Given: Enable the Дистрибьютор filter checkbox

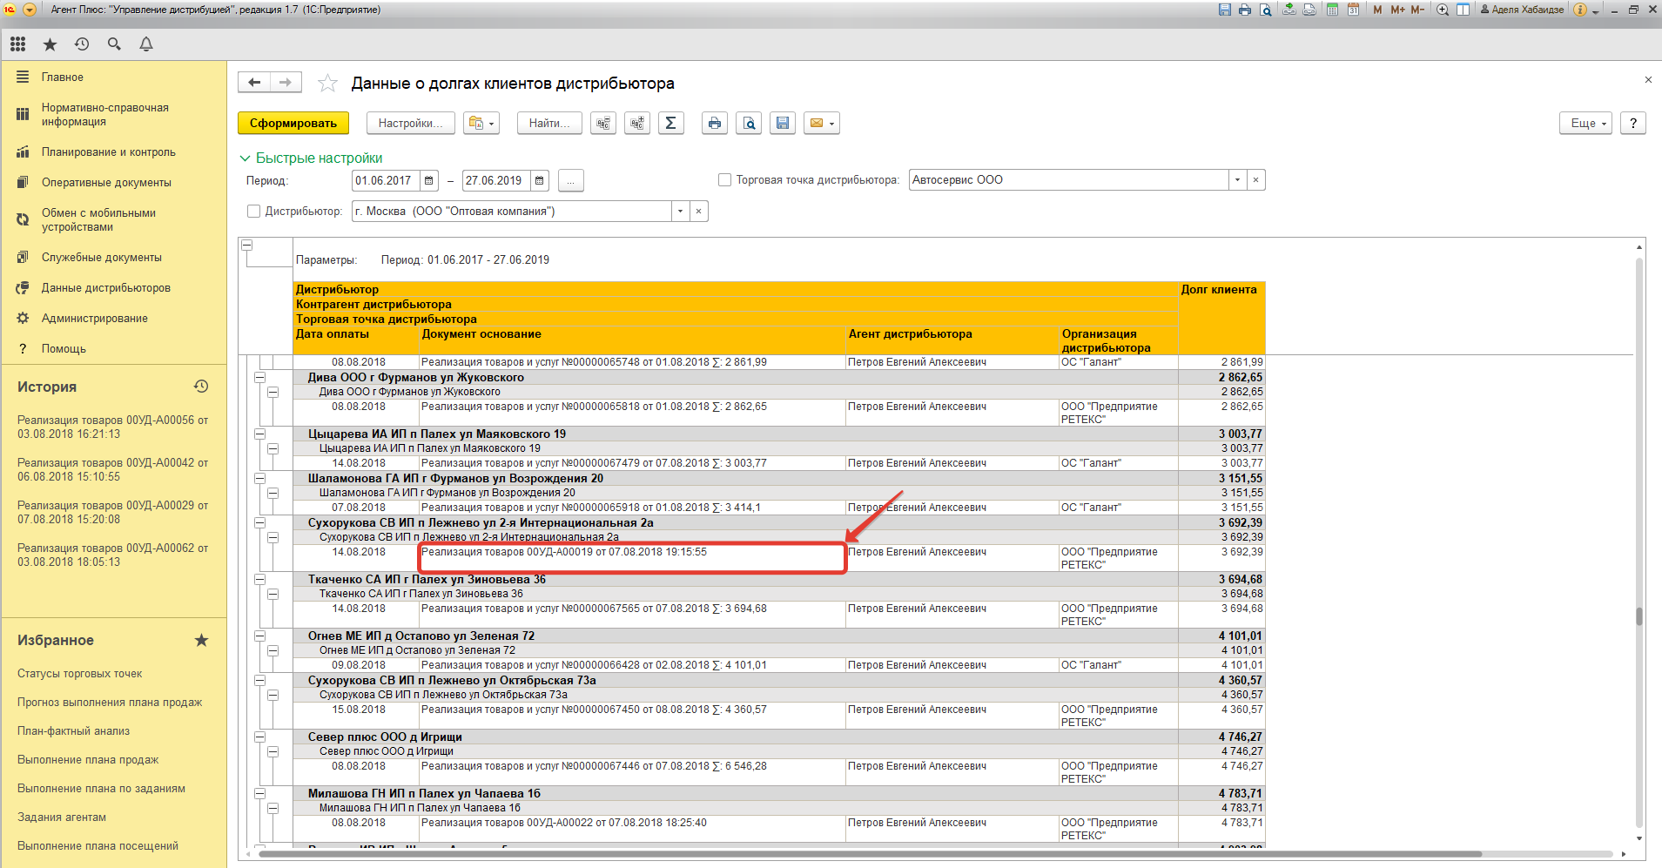Looking at the screenshot, I should coord(254,211).
